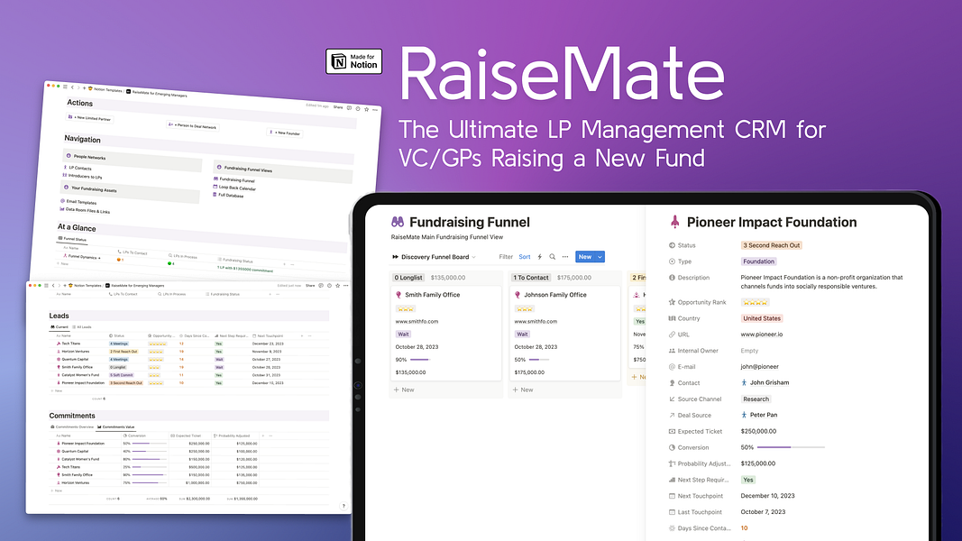This screenshot has height=541, width=962.
Task: Open the 3 Second Reach Out status tag
Action: [x=771, y=245]
